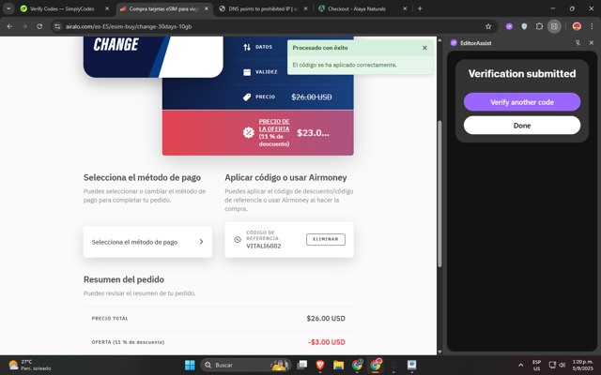The width and height of the screenshot is (601, 375).
Task: Click the CHANGE eSIM card image
Action: tap(153, 56)
